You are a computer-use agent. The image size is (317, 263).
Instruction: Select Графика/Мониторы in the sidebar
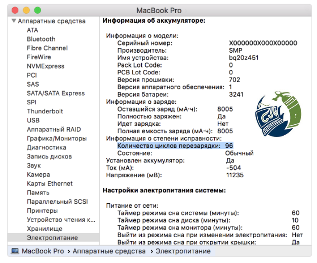(57, 138)
